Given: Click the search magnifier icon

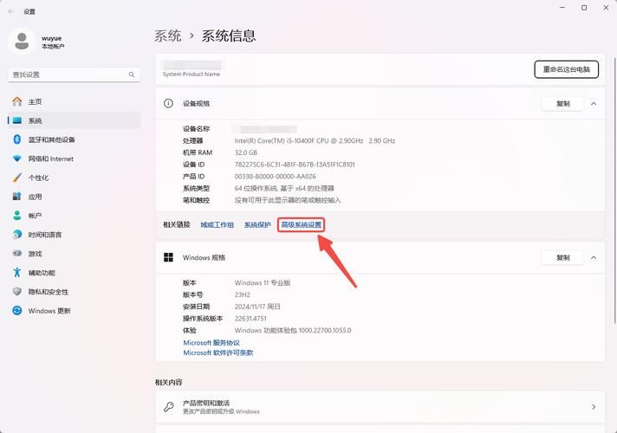Looking at the screenshot, I should [132, 74].
